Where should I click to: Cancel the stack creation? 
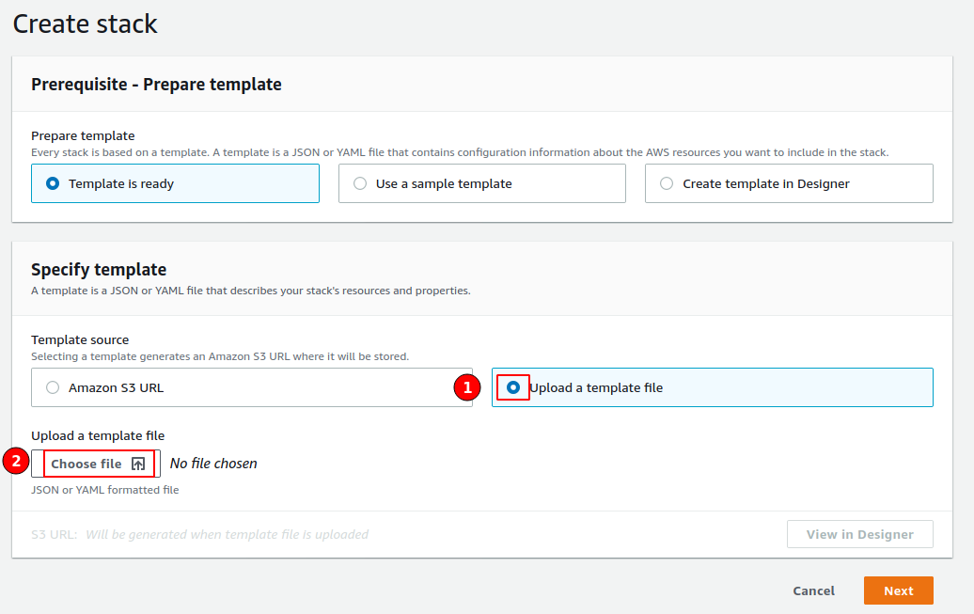point(813,590)
